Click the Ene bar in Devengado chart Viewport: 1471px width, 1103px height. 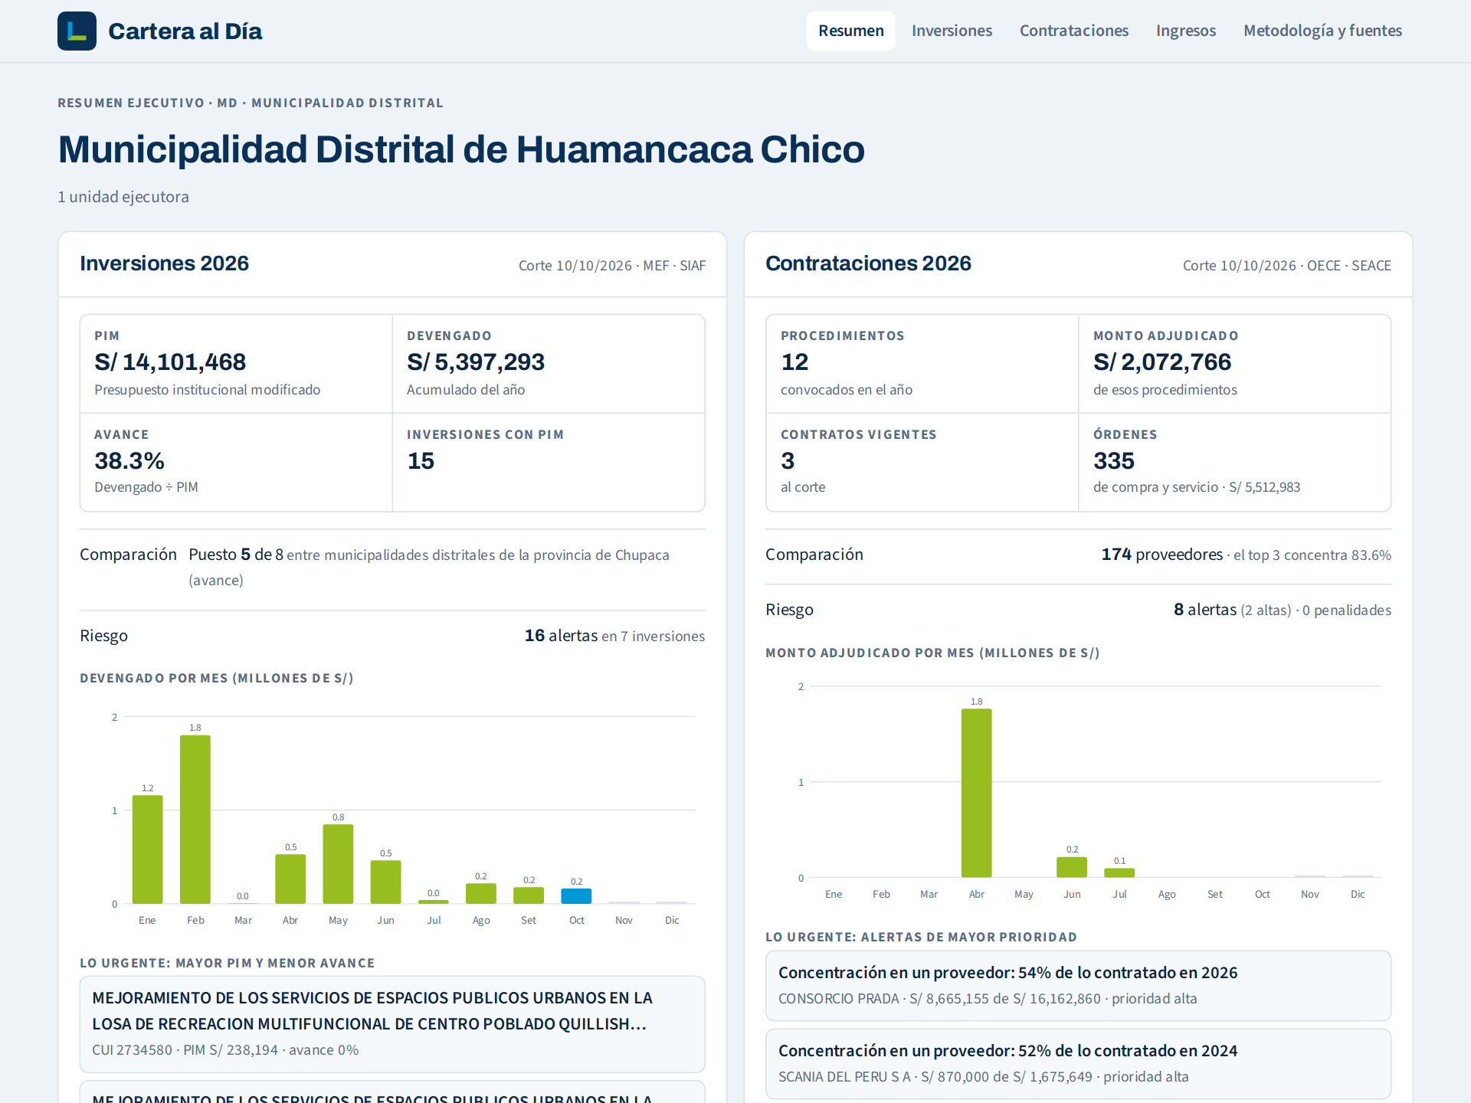coord(148,849)
